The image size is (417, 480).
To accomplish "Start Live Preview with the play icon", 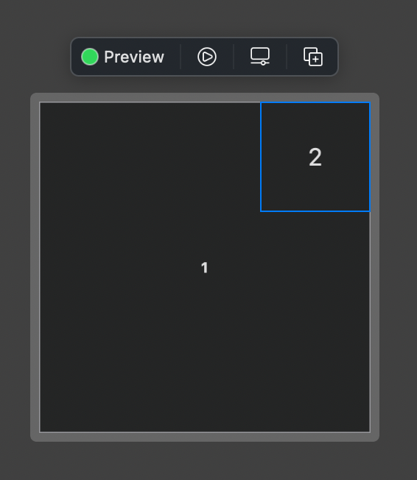I will click(x=207, y=57).
